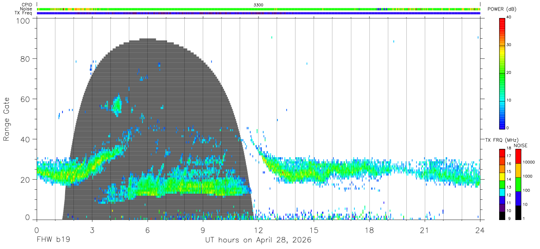
Task: Select the CPID value 3300
Action: 259,5
